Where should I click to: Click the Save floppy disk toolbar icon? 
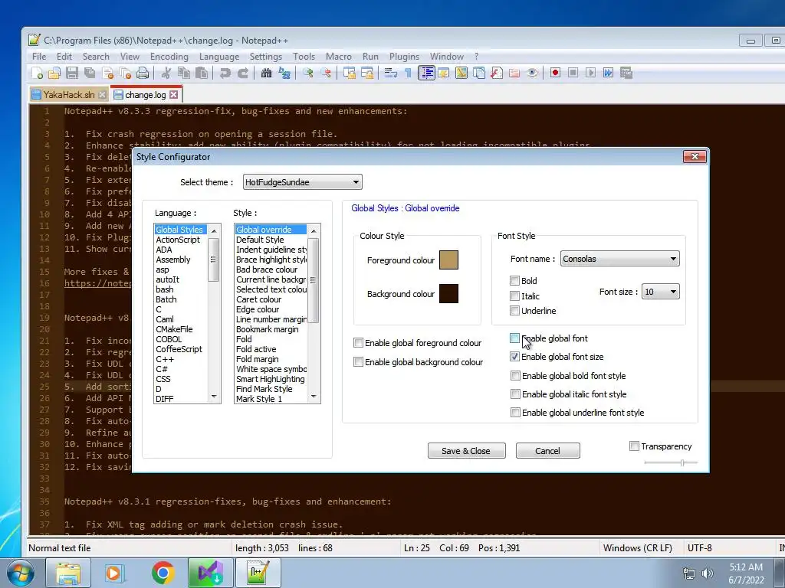pos(72,73)
